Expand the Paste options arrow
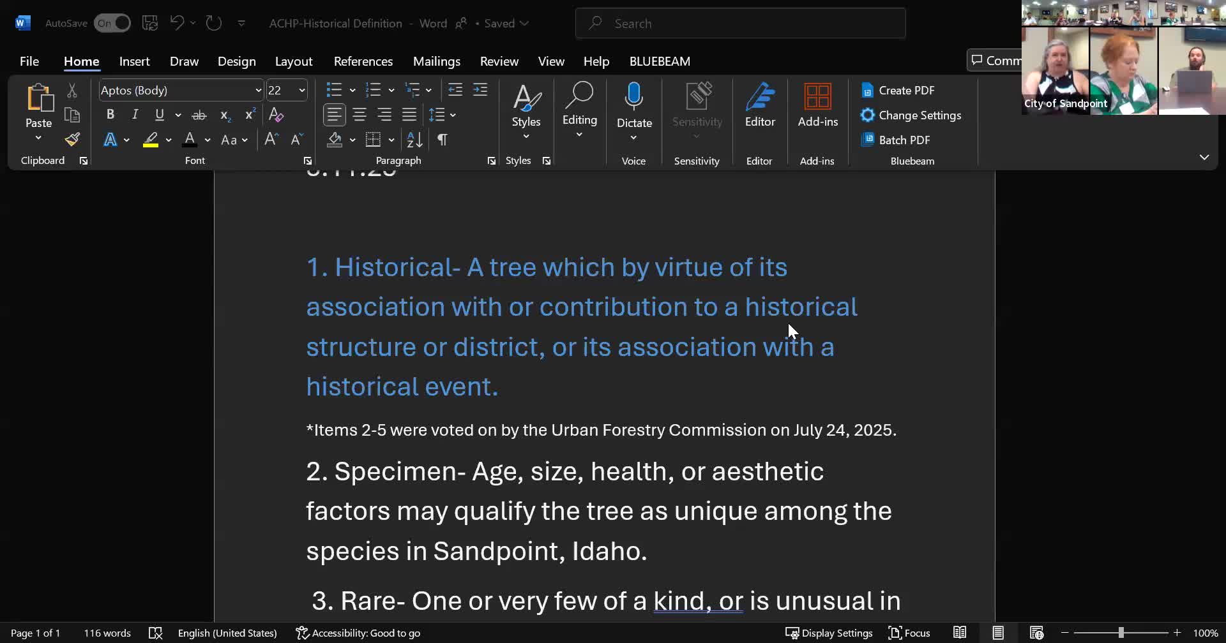 [38, 138]
